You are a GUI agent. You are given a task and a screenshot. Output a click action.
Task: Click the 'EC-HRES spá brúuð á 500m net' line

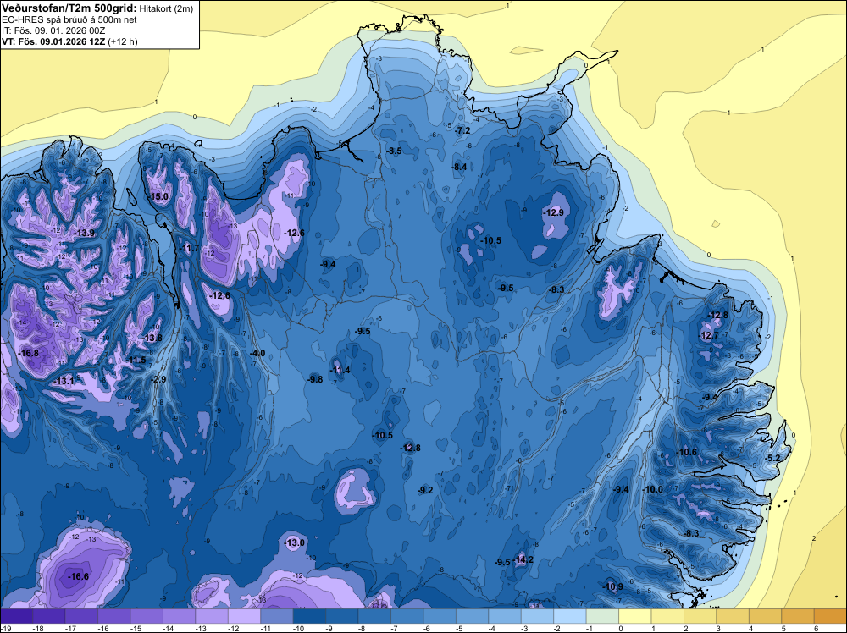click(x=69, y=20)
